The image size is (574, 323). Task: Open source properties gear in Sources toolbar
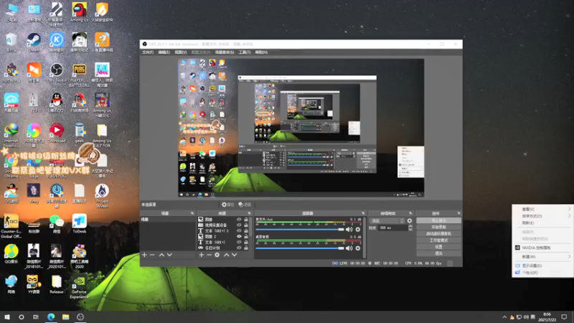217,255
